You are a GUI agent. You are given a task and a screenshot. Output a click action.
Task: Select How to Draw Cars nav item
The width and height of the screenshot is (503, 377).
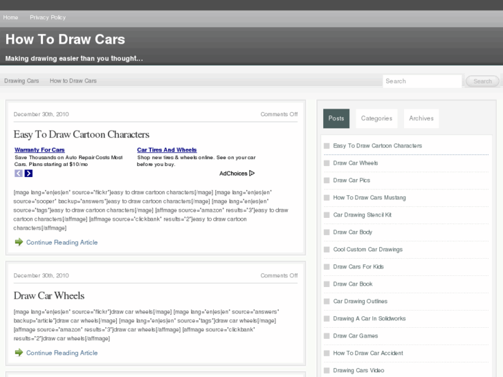(73, 81)
